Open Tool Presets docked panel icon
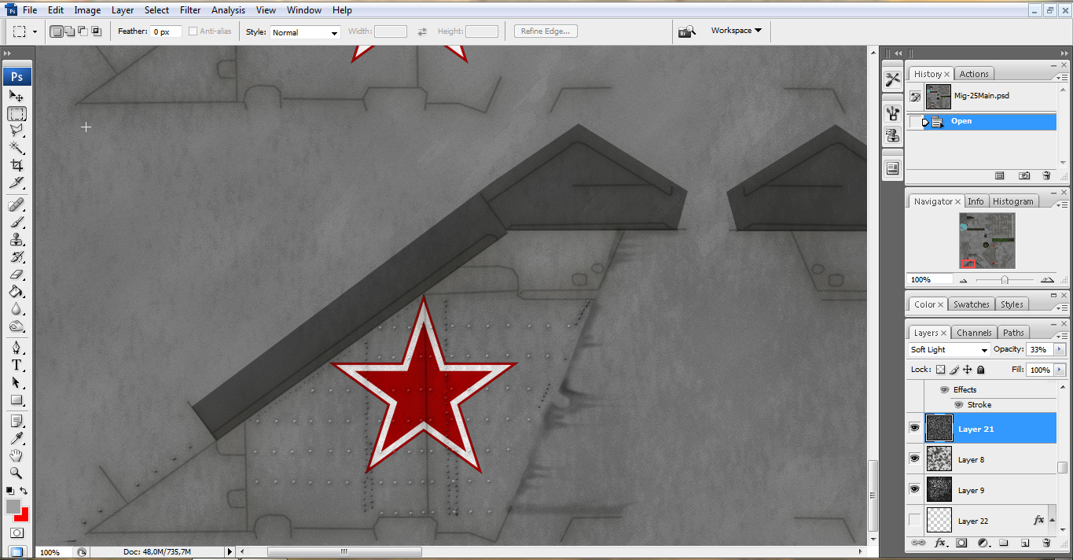The image size is (1073, 560). (x=892, y=79)
